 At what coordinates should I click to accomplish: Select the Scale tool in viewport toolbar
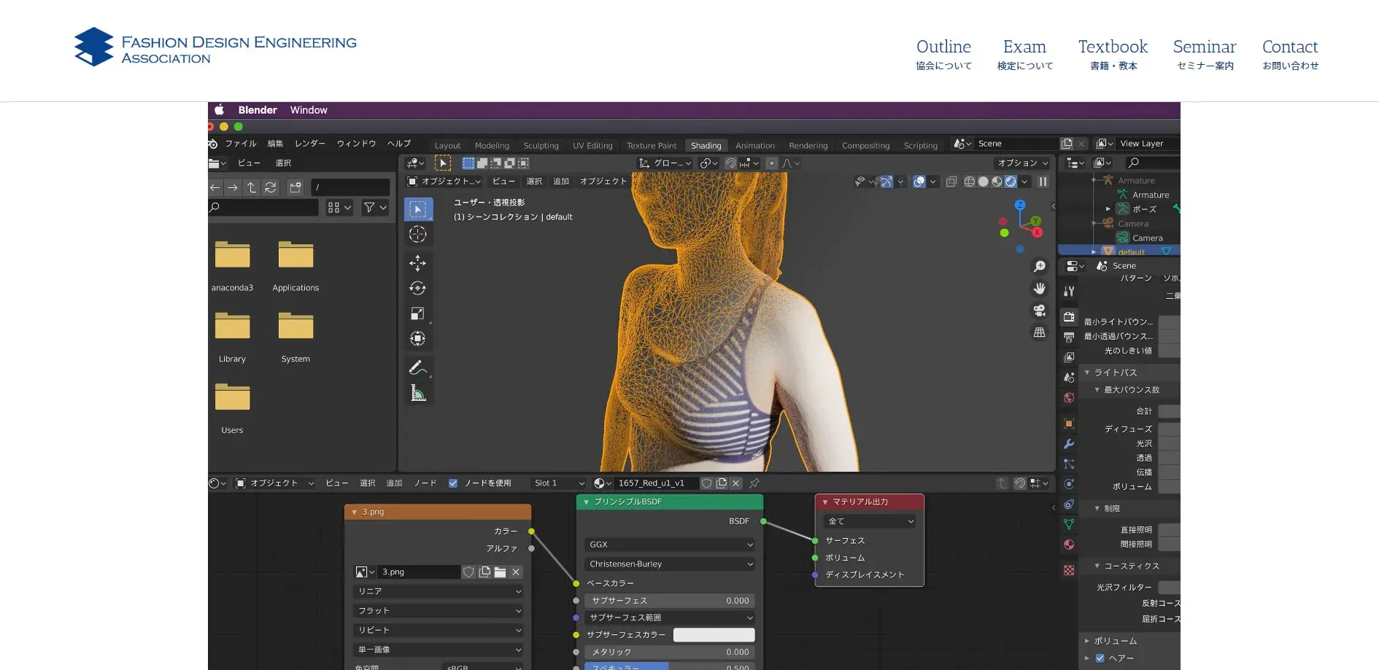[417, 313]
